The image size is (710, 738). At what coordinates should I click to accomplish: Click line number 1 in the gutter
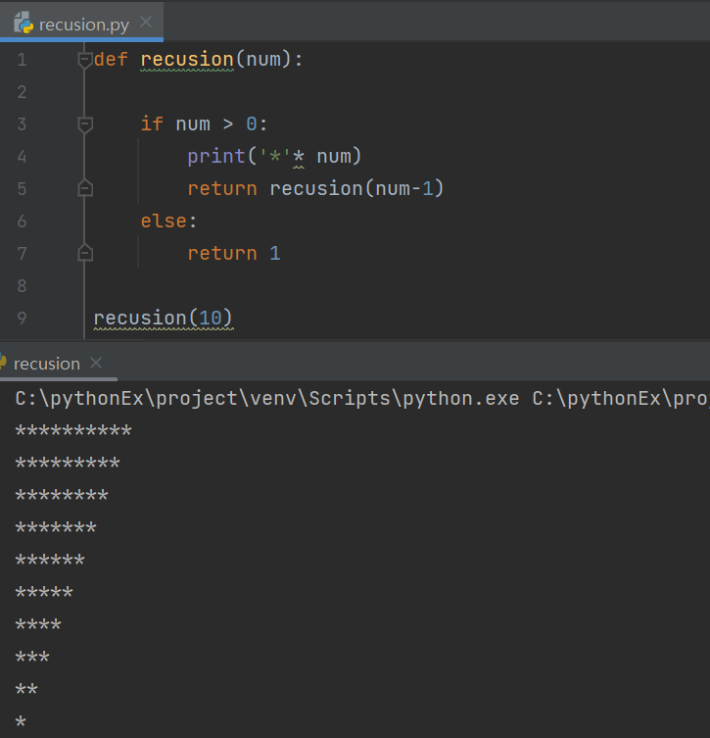pyautogui.click(x=22, y=60)
